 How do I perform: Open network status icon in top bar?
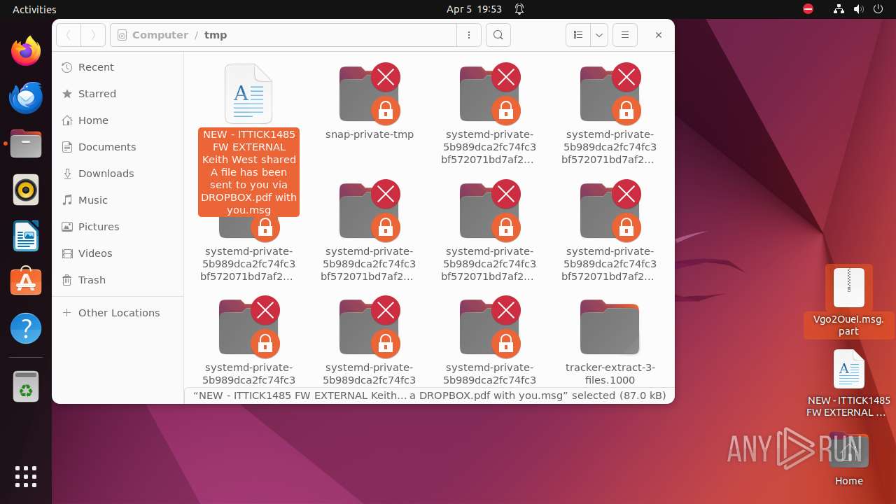coord(839,9)
